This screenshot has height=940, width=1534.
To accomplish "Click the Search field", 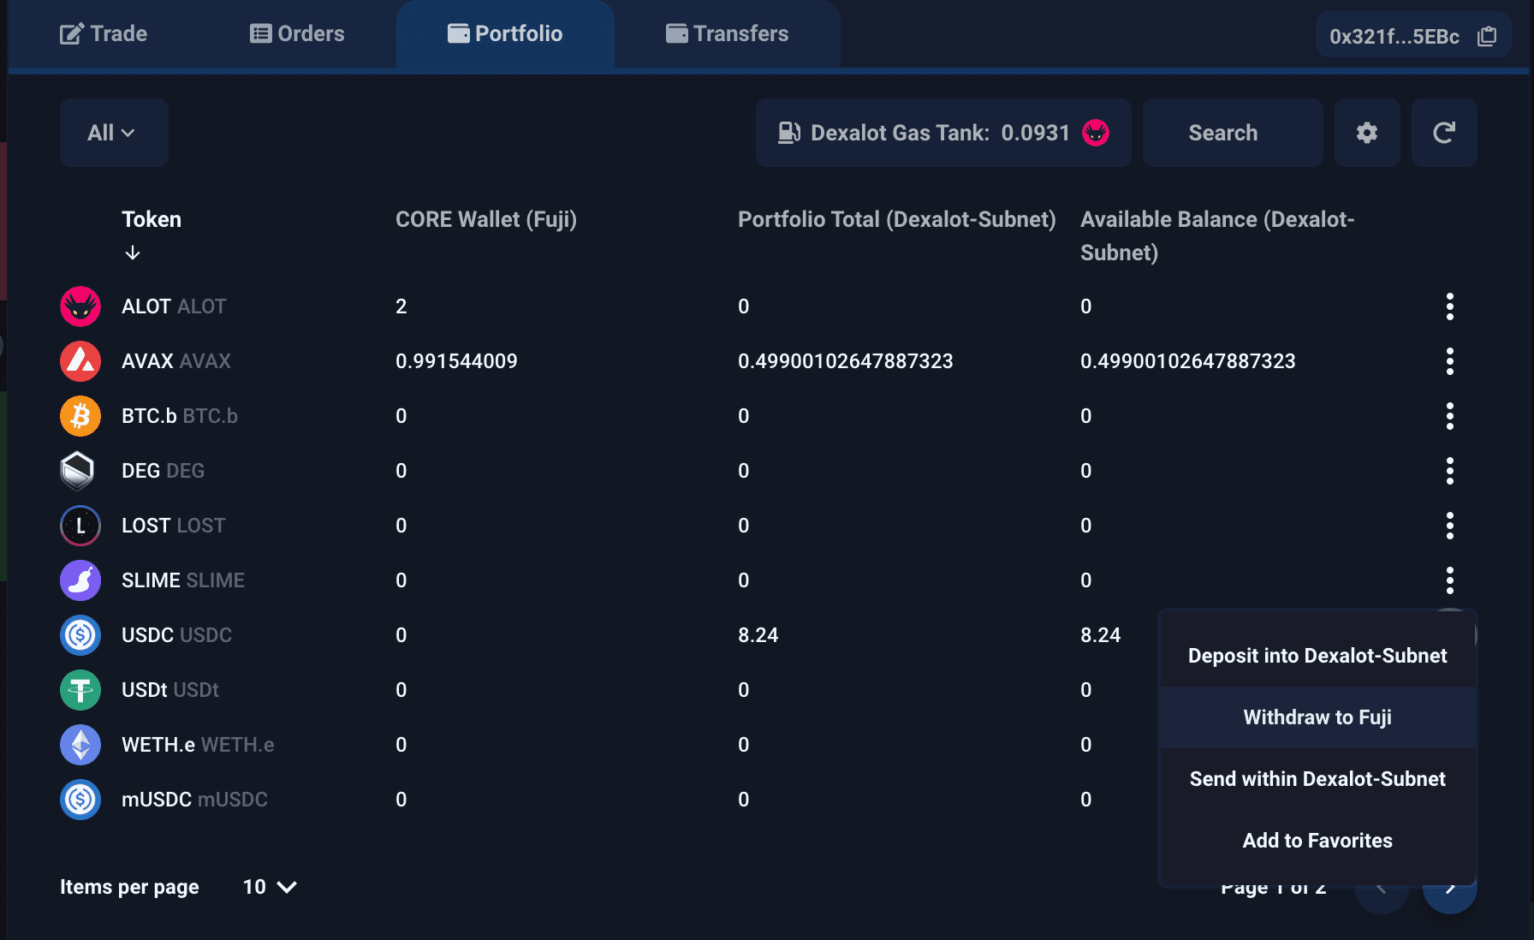I will (1232, 133).
